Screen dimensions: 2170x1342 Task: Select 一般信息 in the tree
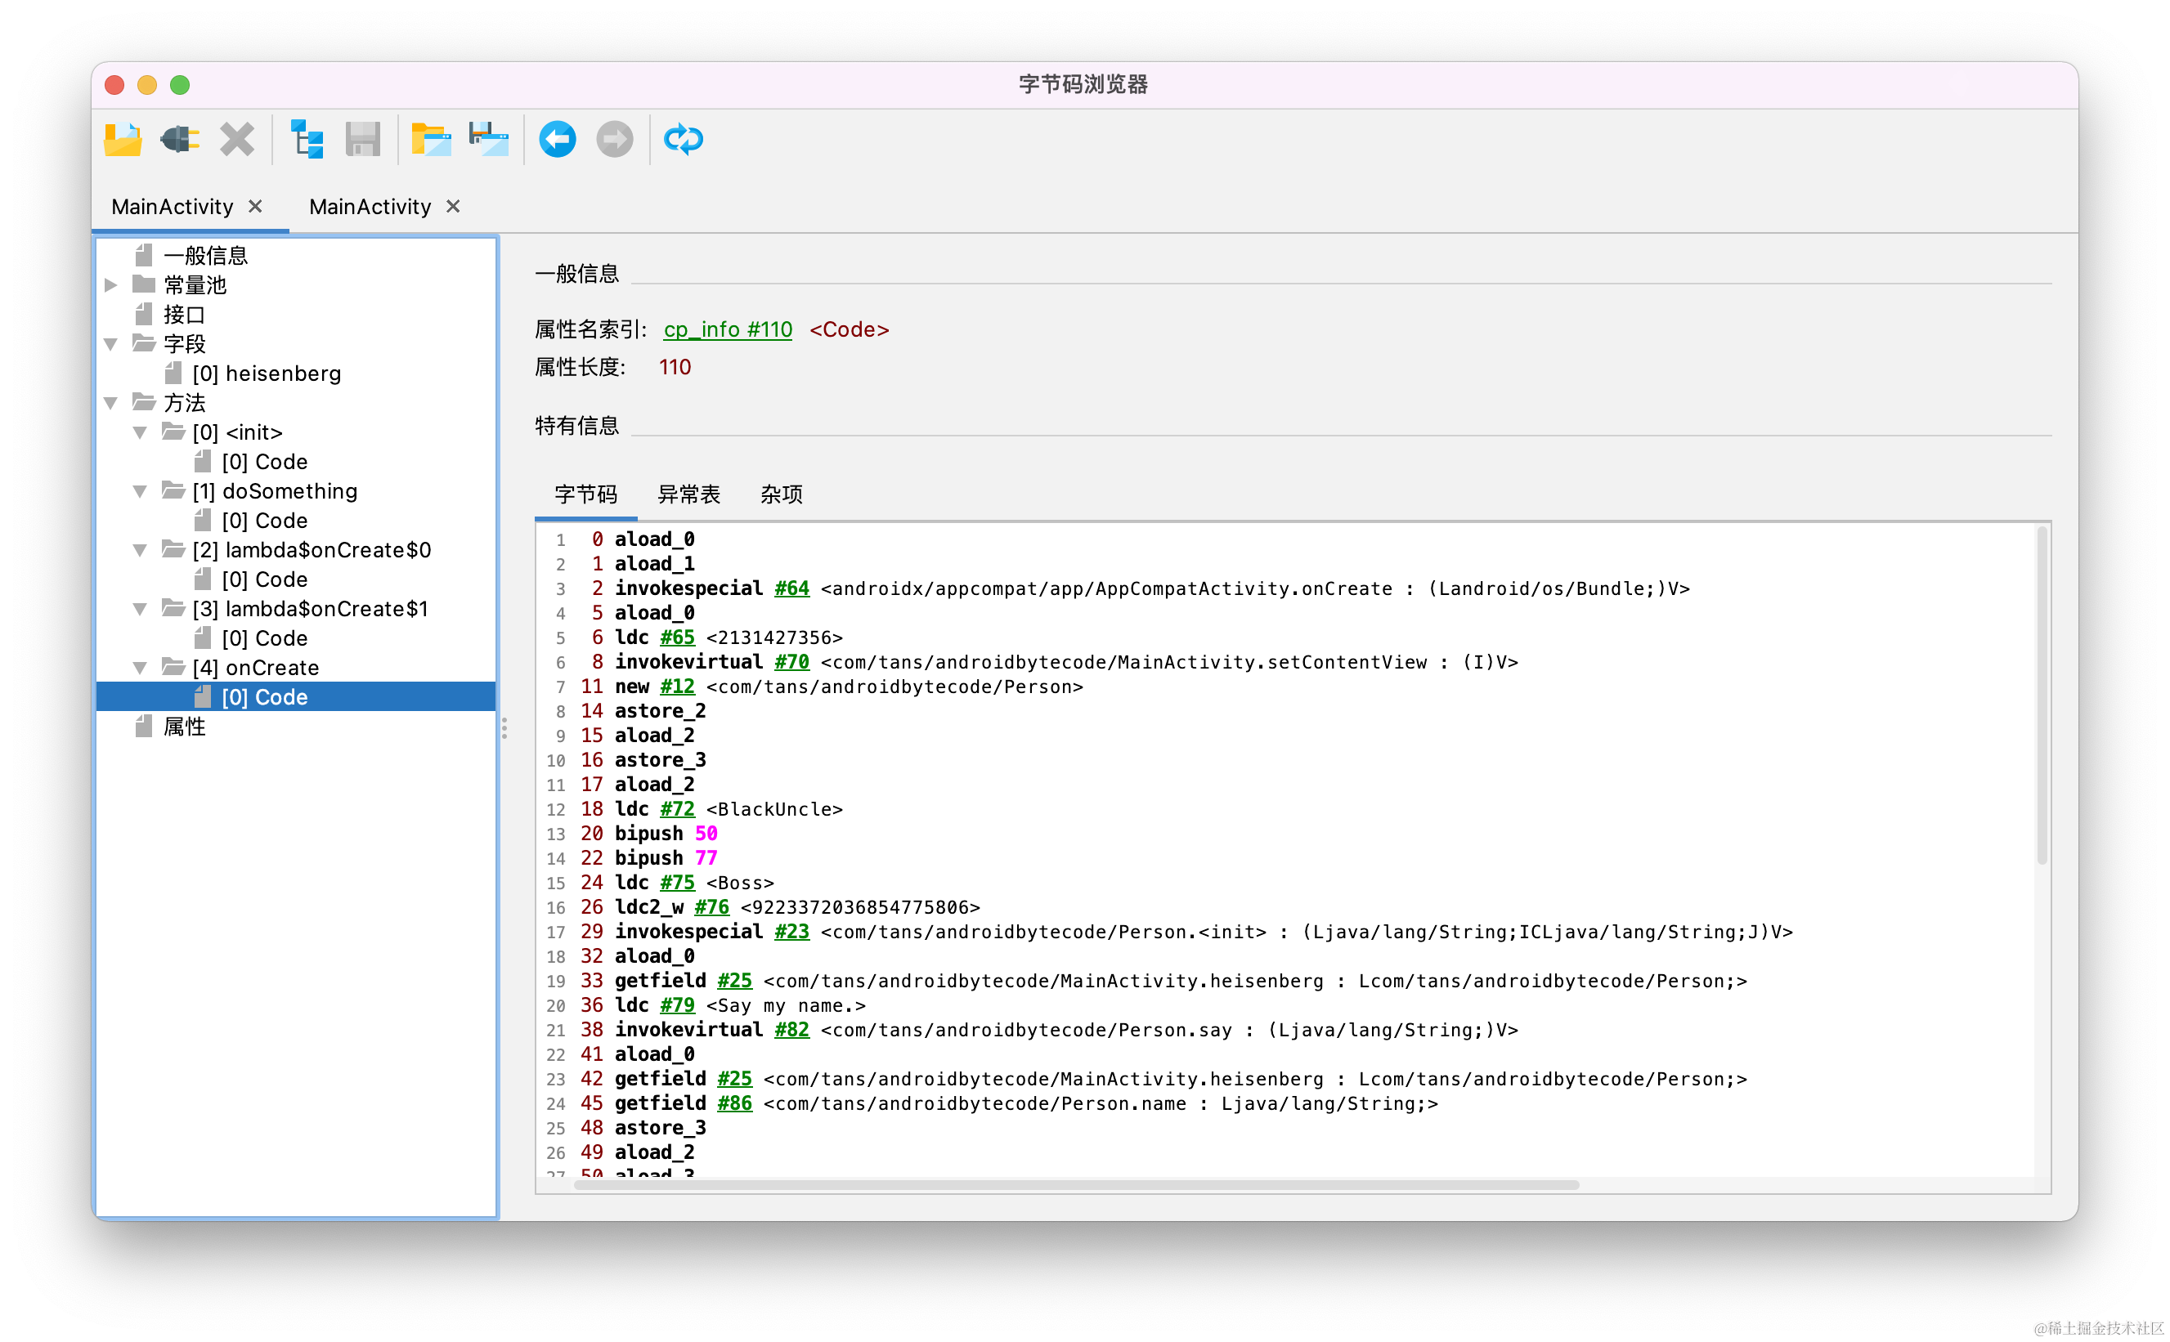[x=205, y=256]
